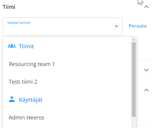Screen dimensions: 155x128
Task: Click the Tiimit group people icon
Action: pyautogui.click(x=12, y=46)
